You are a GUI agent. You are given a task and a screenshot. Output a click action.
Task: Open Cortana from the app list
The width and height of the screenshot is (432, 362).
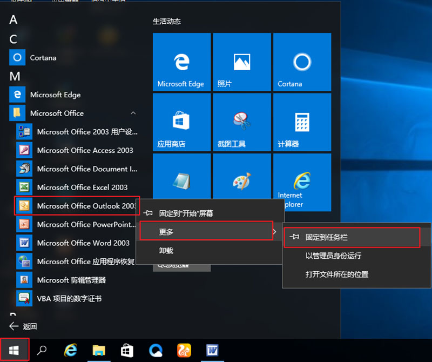[74, 57]
